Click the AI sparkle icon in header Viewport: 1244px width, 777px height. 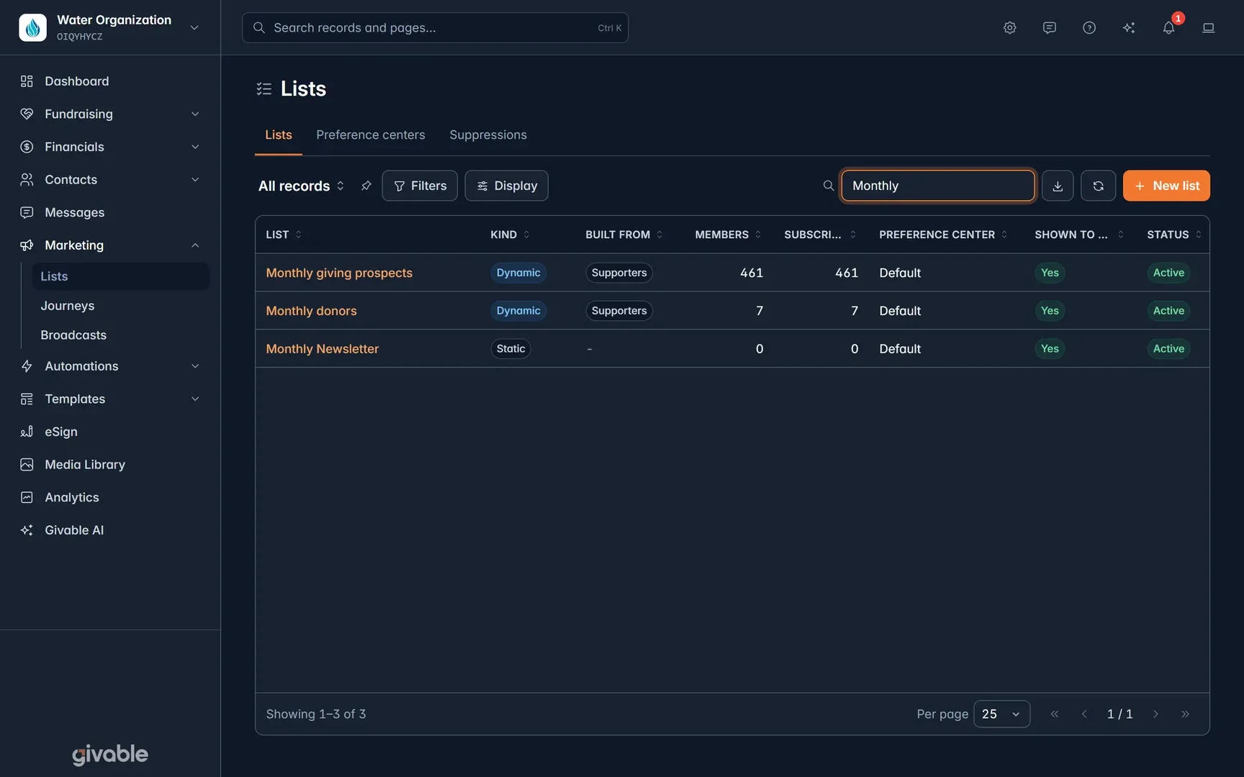point(1128,27)
